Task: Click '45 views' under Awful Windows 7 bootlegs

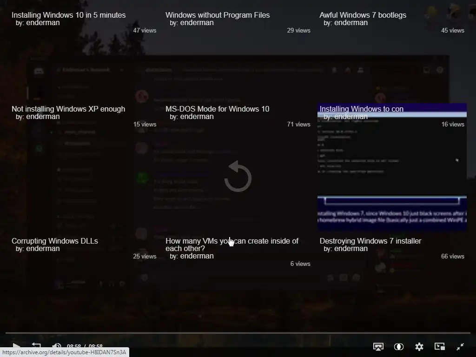Action: click(x=453, y=30)
